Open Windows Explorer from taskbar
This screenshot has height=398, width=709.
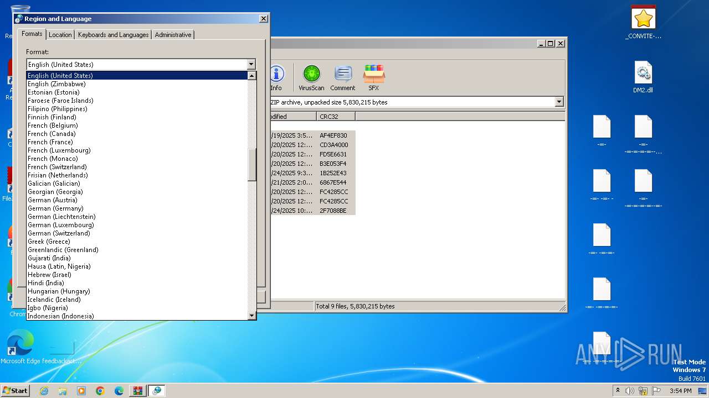coord(63,391)
